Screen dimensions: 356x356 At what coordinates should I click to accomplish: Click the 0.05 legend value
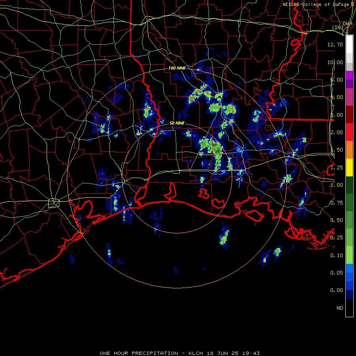(337, 273)
